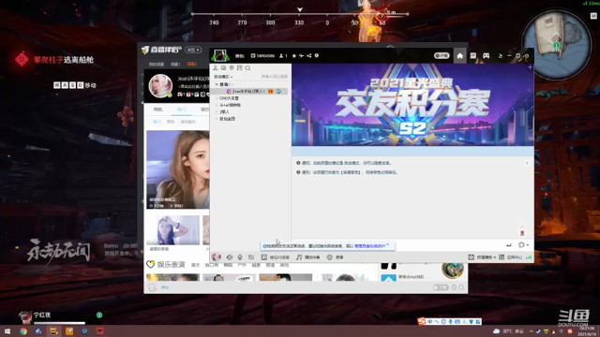Image resolution: width=600 pixels, height=337 pixels.
Task: Expand channel template menu in bottom bar
Action: [x=482, y=257]
